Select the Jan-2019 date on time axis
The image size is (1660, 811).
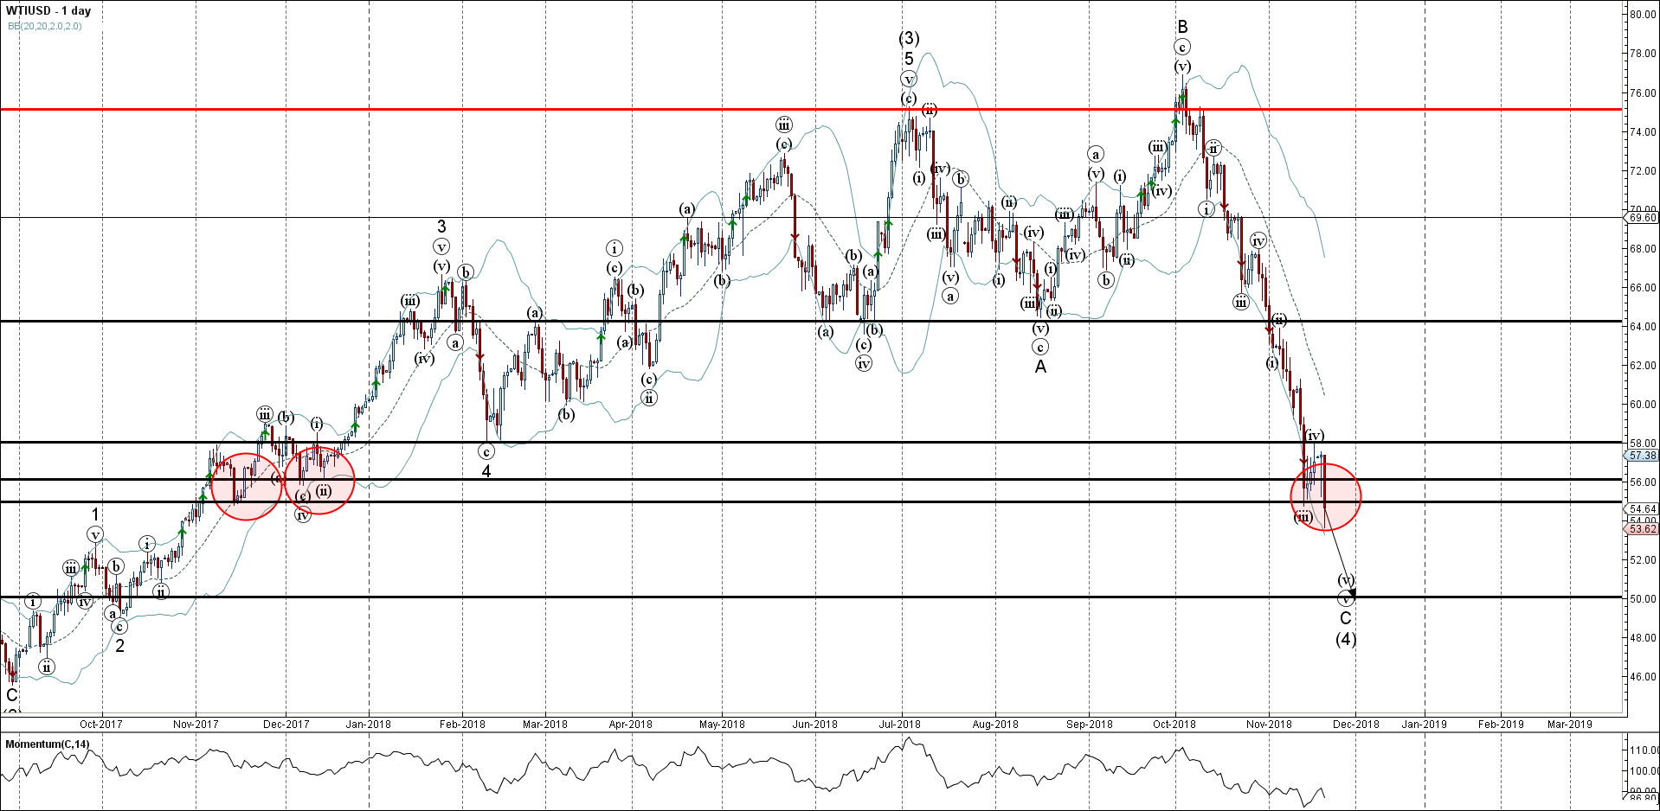tap(1424, 725)
